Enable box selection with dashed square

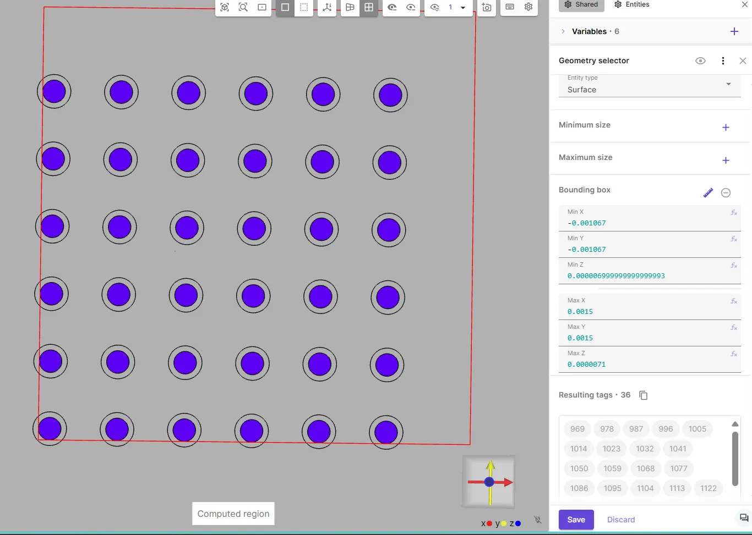pyautogui.click(x=304, y=7)
